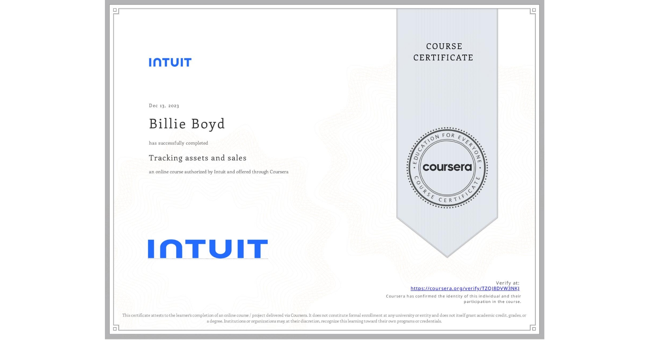Open the coursera.org verify certificate link
The image size is (650, 340).
tap(465, 288)
